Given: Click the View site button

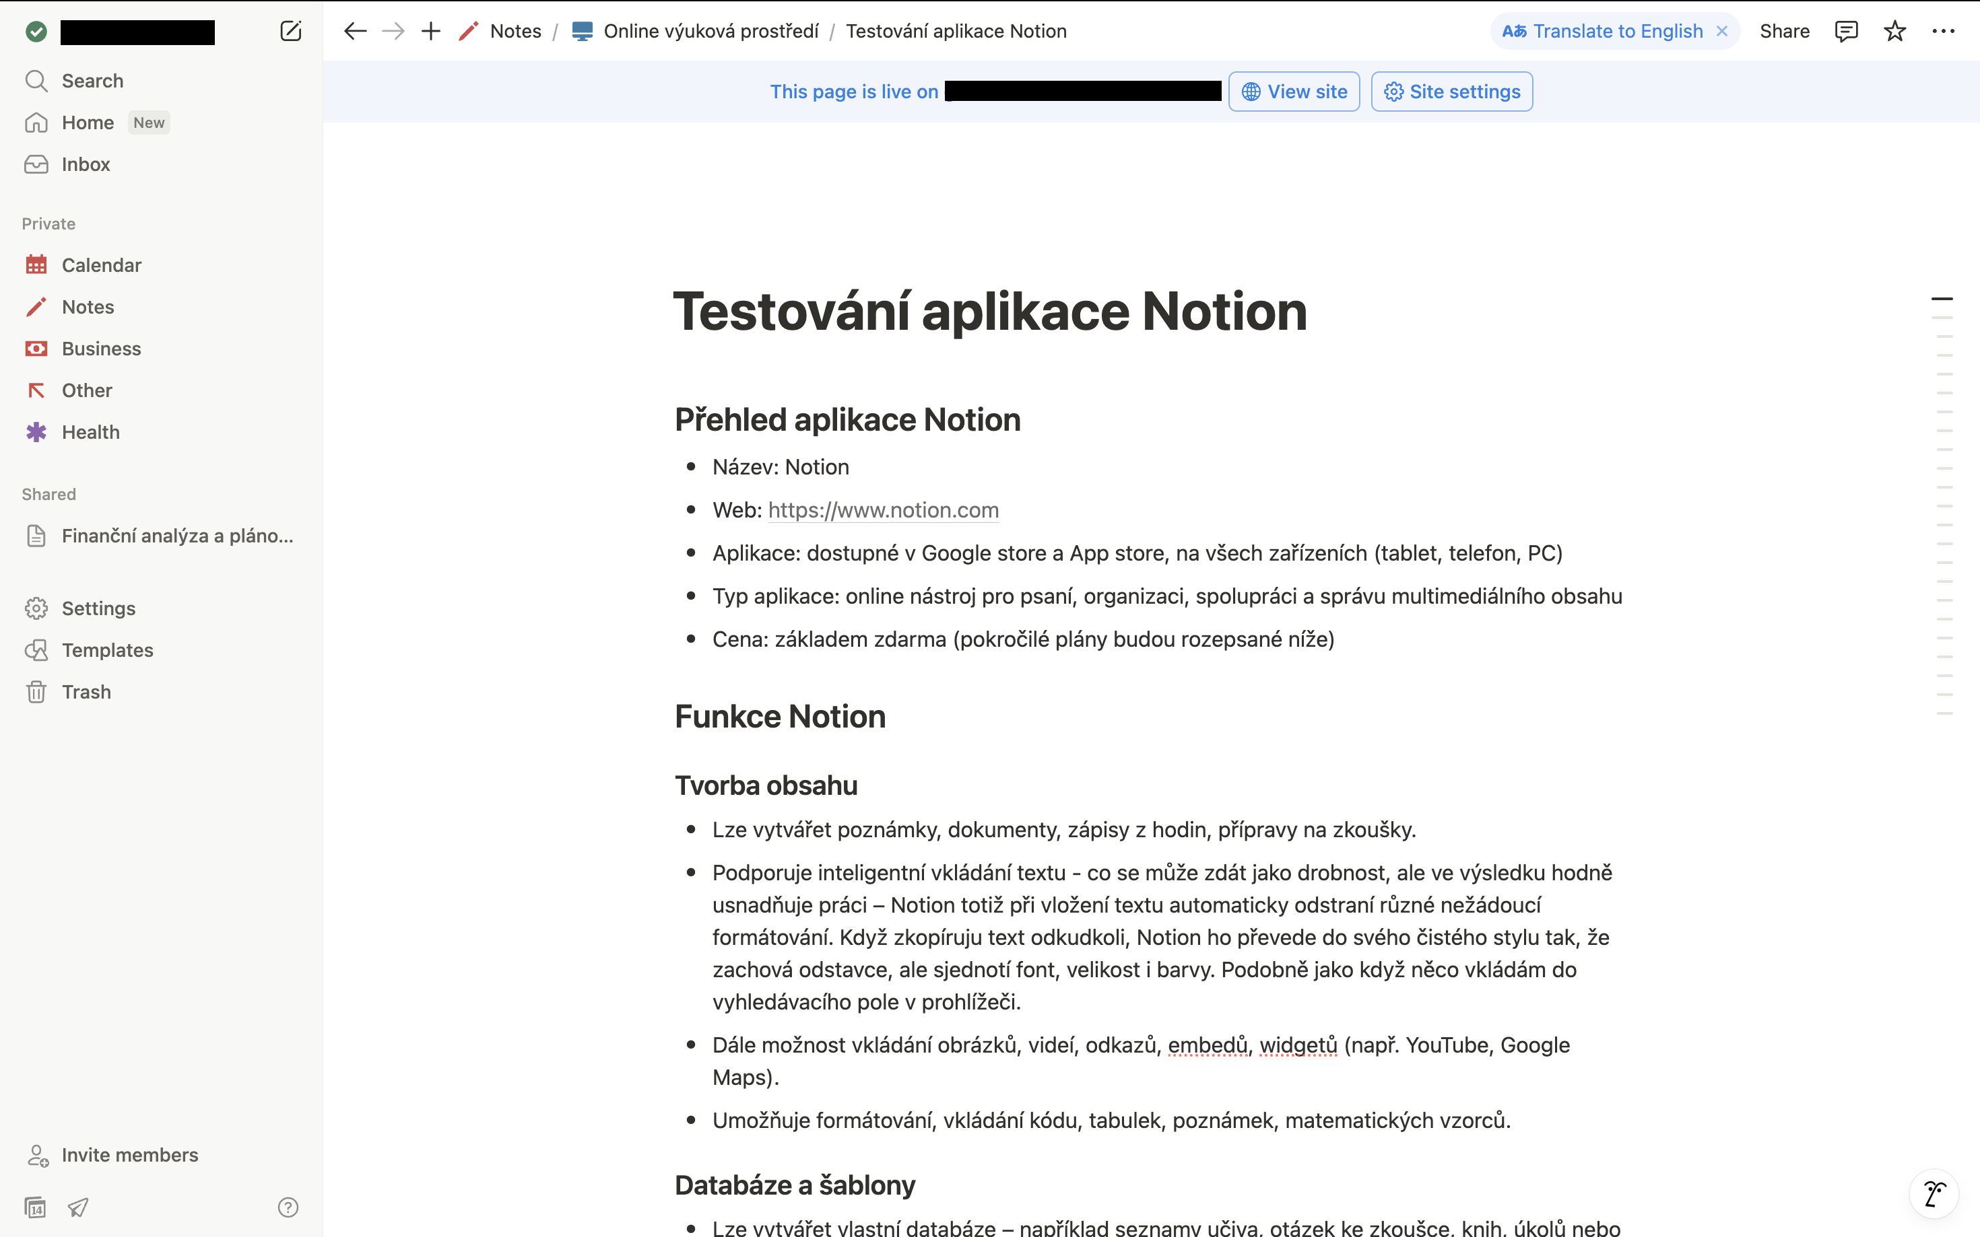Looking at the screenshot, I should click(1293, 91).
